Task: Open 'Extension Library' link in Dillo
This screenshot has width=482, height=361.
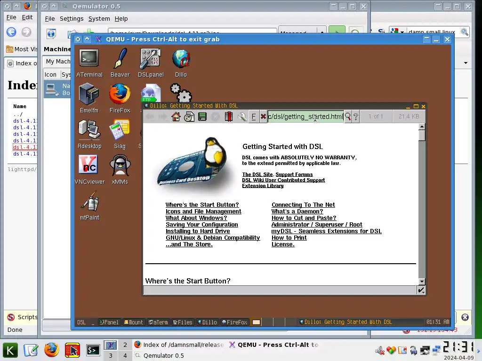Action: click(263, 186)
